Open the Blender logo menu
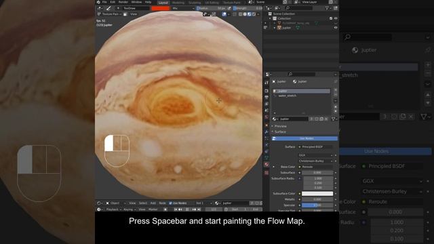The height and width of the screenshot is (244, 434). tap(98, 2)
